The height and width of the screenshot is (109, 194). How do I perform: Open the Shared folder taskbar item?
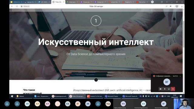[24, 96]
